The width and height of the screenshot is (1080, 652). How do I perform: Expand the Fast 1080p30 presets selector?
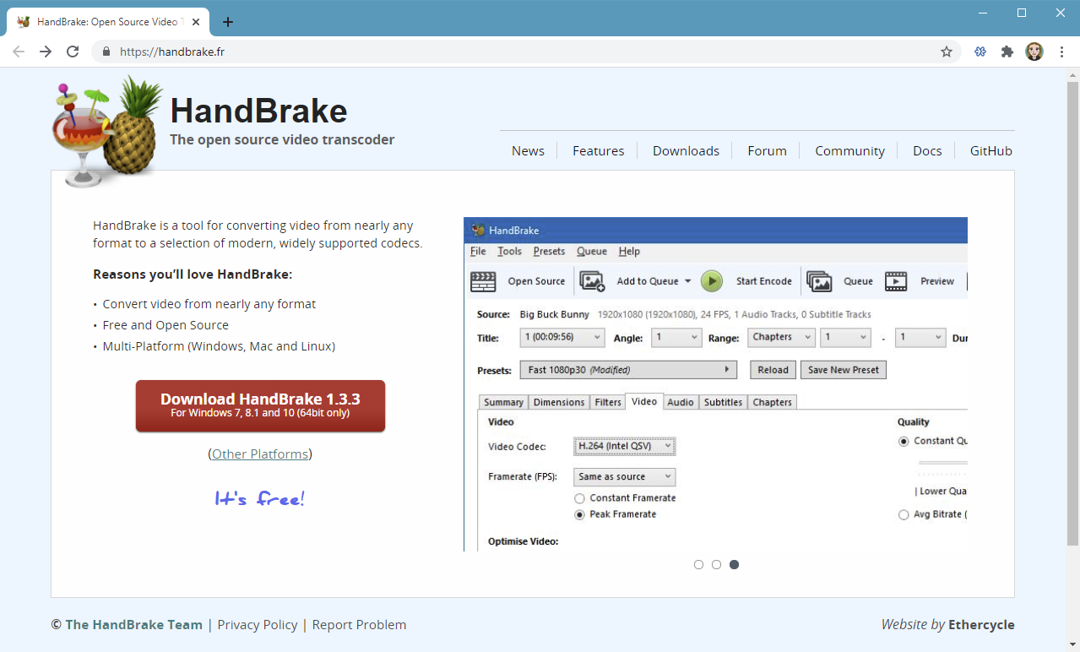coord(629,370)
